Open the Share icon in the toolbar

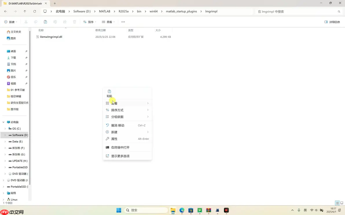coord(65,22)
